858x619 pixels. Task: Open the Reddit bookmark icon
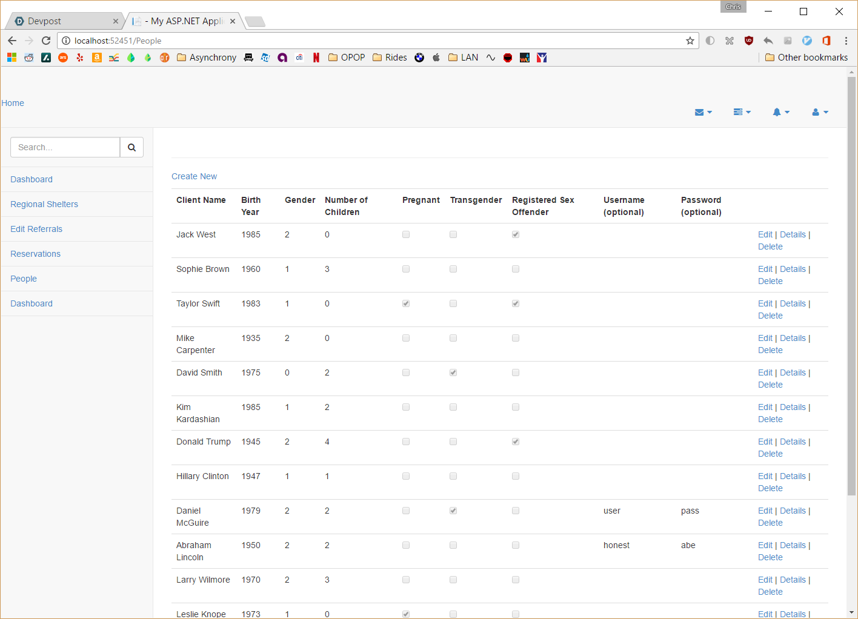pyautogui.click(x=29, y=58)
